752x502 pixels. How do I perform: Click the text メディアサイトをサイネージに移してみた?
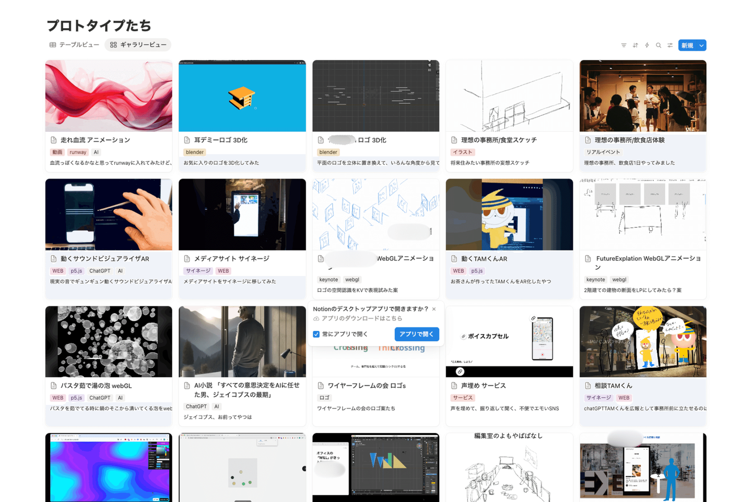click(x=230, y=281)
